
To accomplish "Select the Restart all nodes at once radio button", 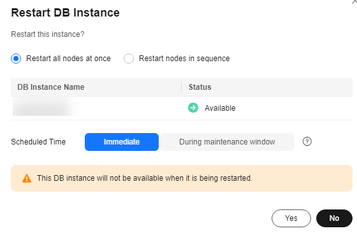I will click(16, 59).
